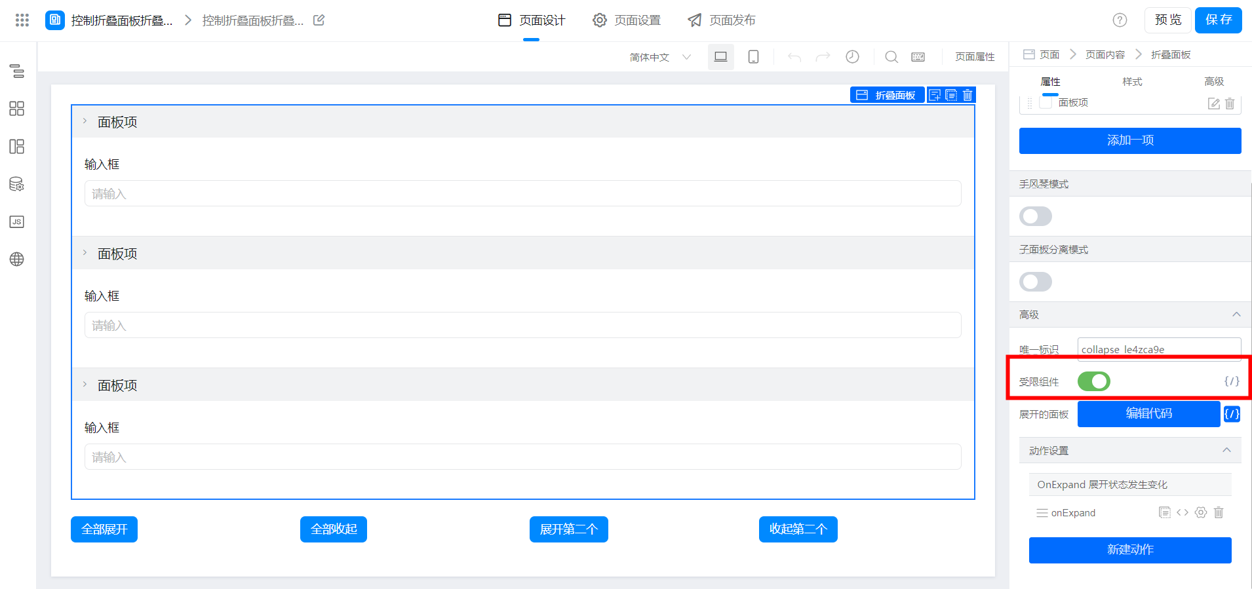This screenshot has height=589, width=1252.
Task: Toggle the 子面板分离模式 switch
Action: point(1036,282)
